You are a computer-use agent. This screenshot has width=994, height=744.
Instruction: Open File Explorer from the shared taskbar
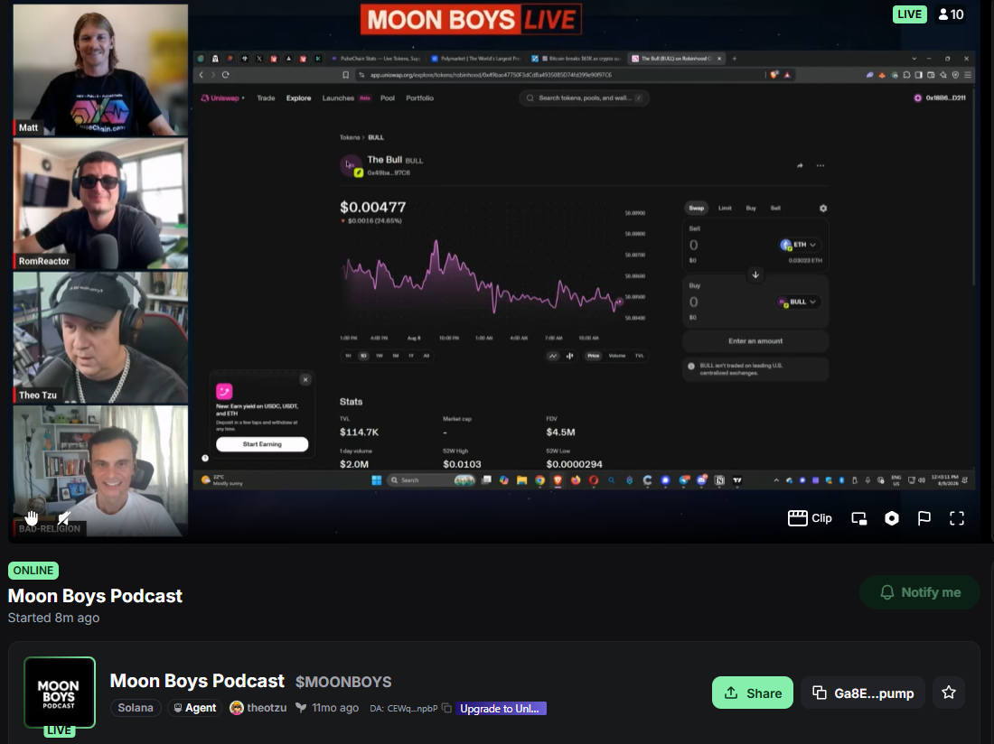pyautogui.click(x=521, y=480)
